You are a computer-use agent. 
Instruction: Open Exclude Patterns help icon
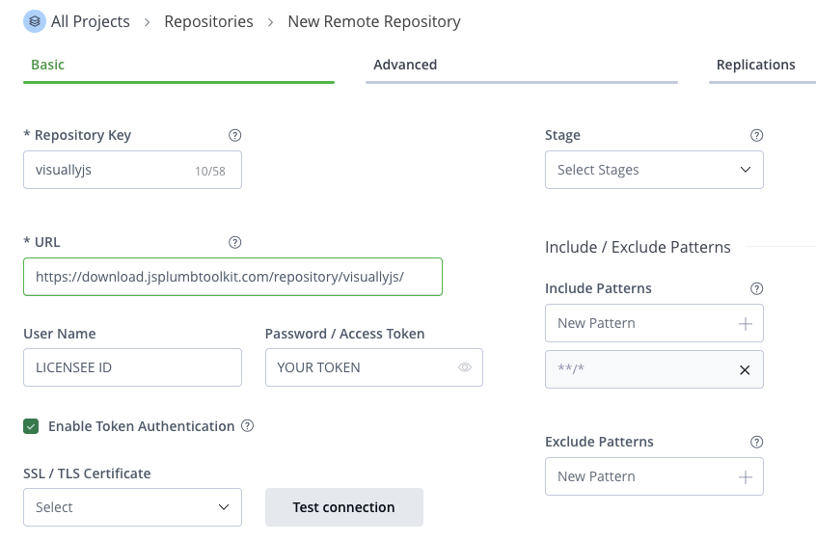pyautogui.click(x=756, y=443)
